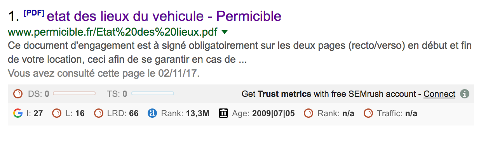Click the Google icon next to I: 27
Image resolution: width=488 pixels, height=141 pixels.
[17, 113]
